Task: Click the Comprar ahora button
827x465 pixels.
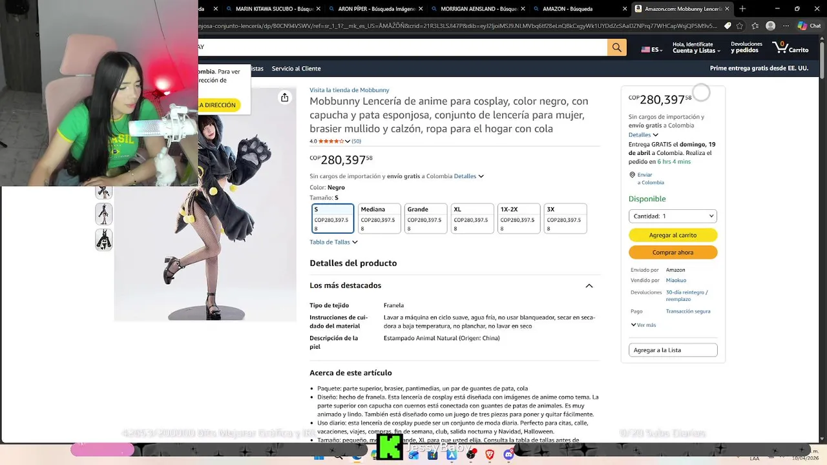Action: 673,253
